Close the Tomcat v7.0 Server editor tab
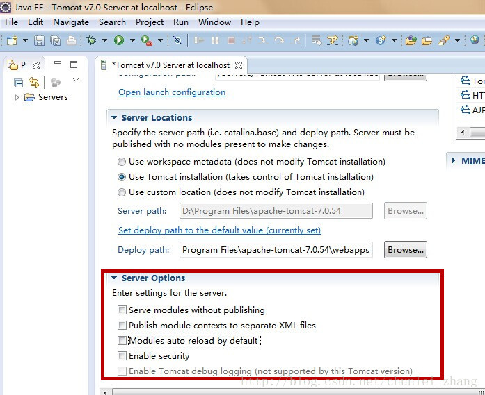 coord(239,65)
